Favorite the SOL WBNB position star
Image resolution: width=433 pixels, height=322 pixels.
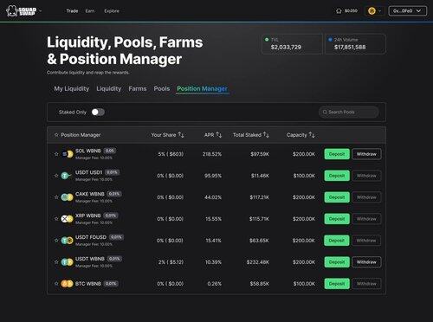pos(56,154)
